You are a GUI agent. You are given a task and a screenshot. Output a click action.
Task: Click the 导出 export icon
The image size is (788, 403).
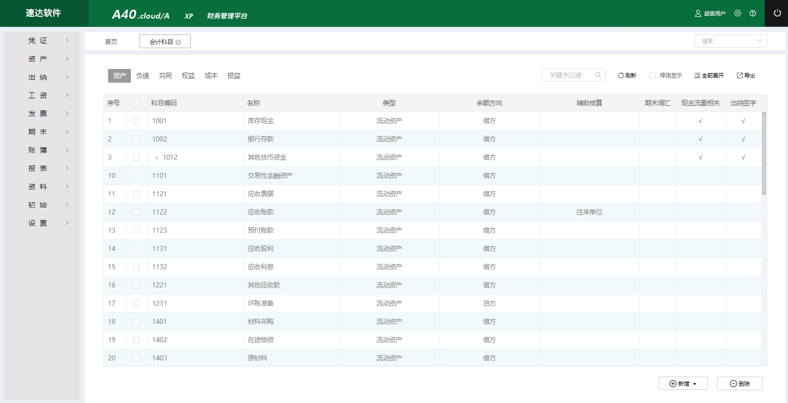(x=740, y=76)
